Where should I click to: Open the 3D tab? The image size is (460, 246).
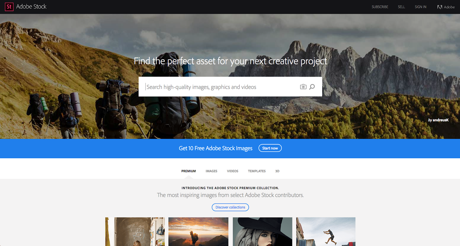pos(277,171)
